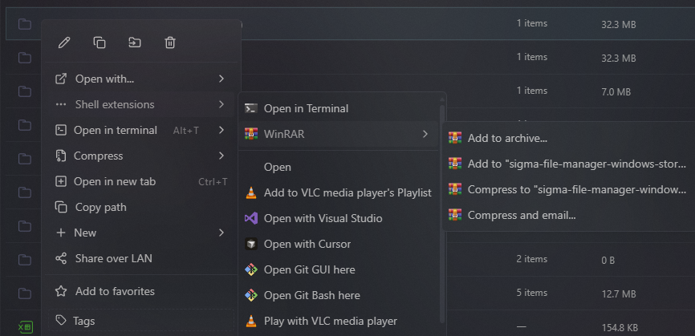Expand chevron beside WinRAR
The width and height of the screenshot is (695, 336).
(425, 134)
